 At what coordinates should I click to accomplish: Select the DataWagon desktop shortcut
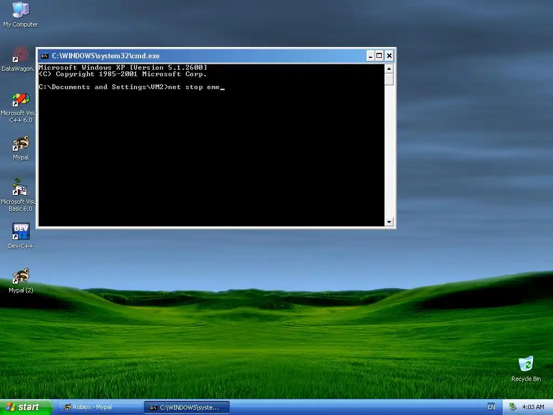(x=18, y=59)
